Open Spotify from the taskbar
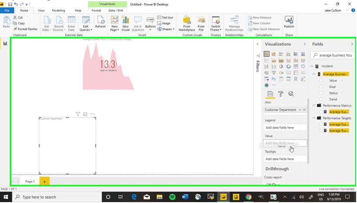357x203 pixels. coord(172,197)
